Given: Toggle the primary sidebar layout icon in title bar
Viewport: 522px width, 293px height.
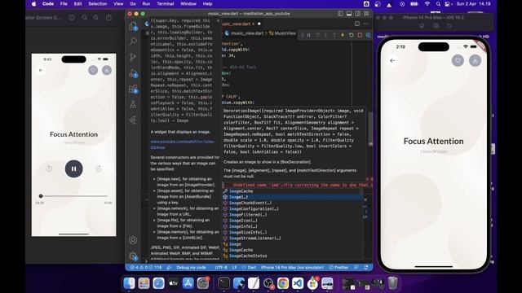Looking at the screenshot, I should (340, 14).
